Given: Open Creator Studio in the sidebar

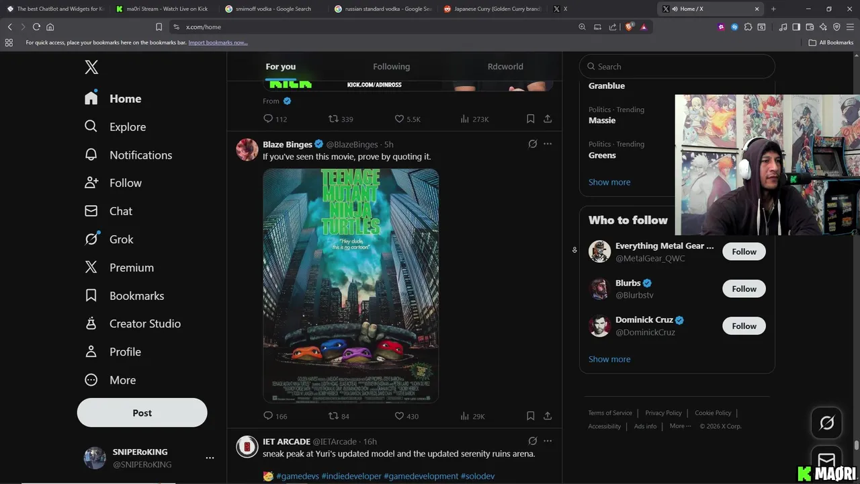Looking at the screenshot, I should [132, 324].
